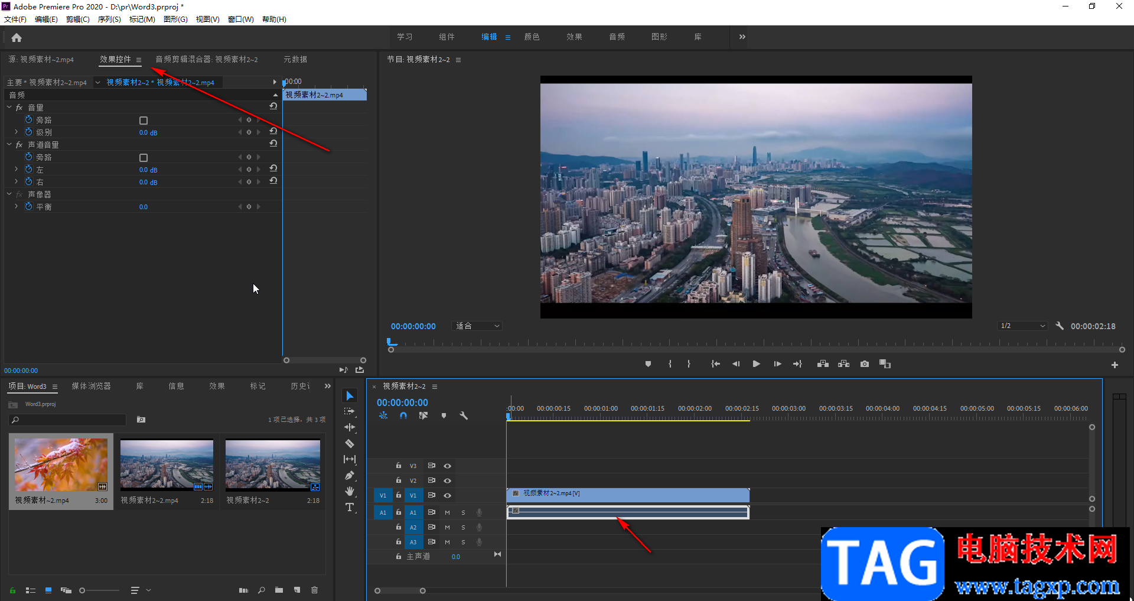This screenshot has height=601, width=1134.
Task: Add marker in timeline panel
Action: click(x=444, y=416)
